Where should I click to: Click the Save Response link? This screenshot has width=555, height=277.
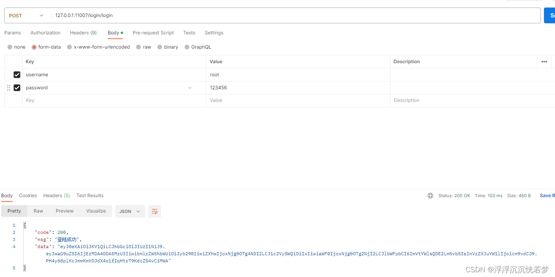click(x=547, y=195)
